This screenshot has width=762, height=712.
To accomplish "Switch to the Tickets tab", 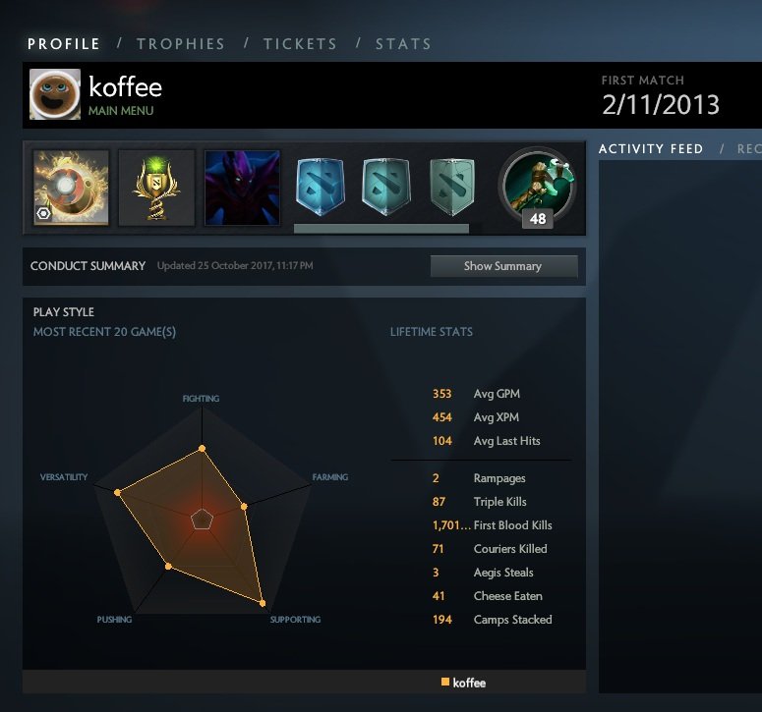I will [x=300, y=44].
